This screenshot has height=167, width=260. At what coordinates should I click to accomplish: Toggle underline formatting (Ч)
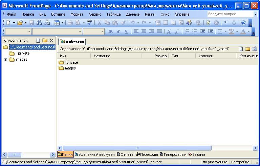pyautogui.click(x=126, y=32)
